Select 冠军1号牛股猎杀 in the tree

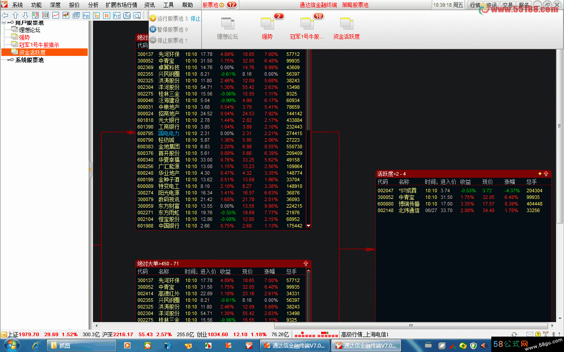click(39, 45)
